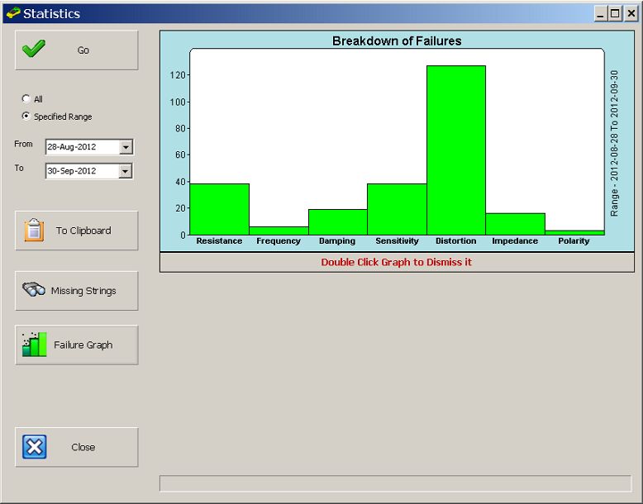Click the Missing Strings button text
This screenshot has height=504, width=643.
pyautogui.click(x=83, y=291)
